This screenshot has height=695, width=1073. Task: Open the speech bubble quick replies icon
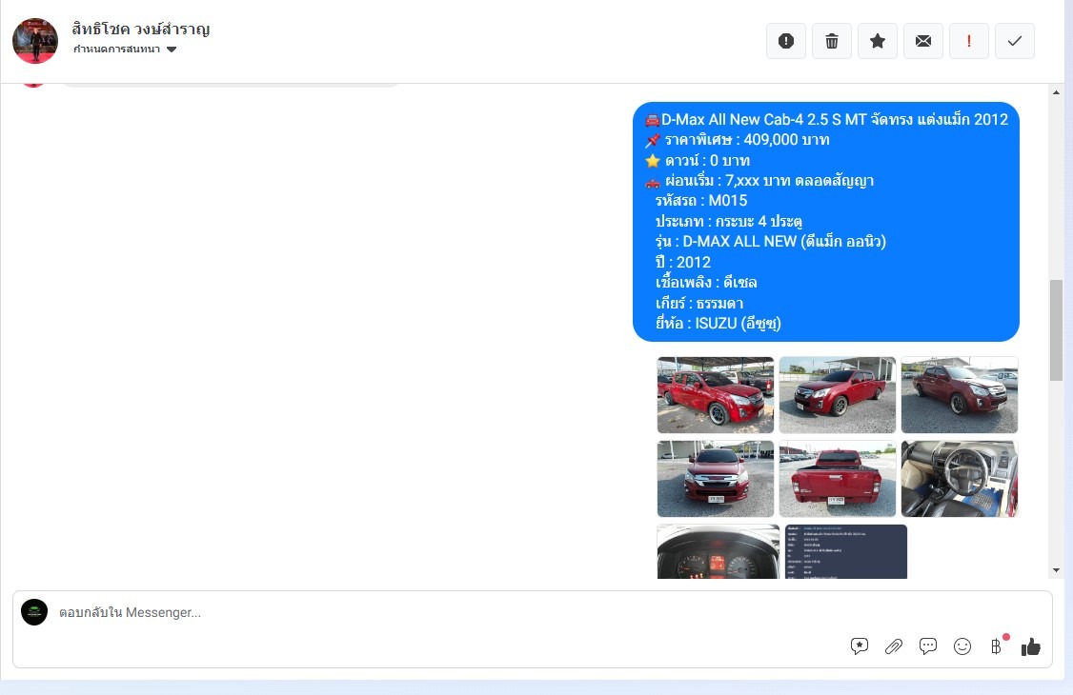click(x=928, y=645)
